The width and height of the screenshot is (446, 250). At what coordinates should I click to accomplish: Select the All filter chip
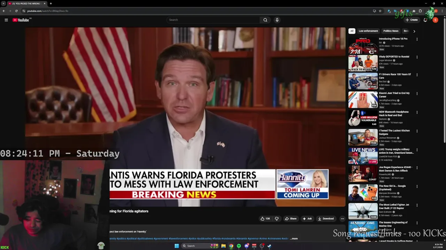click(352, 31)
